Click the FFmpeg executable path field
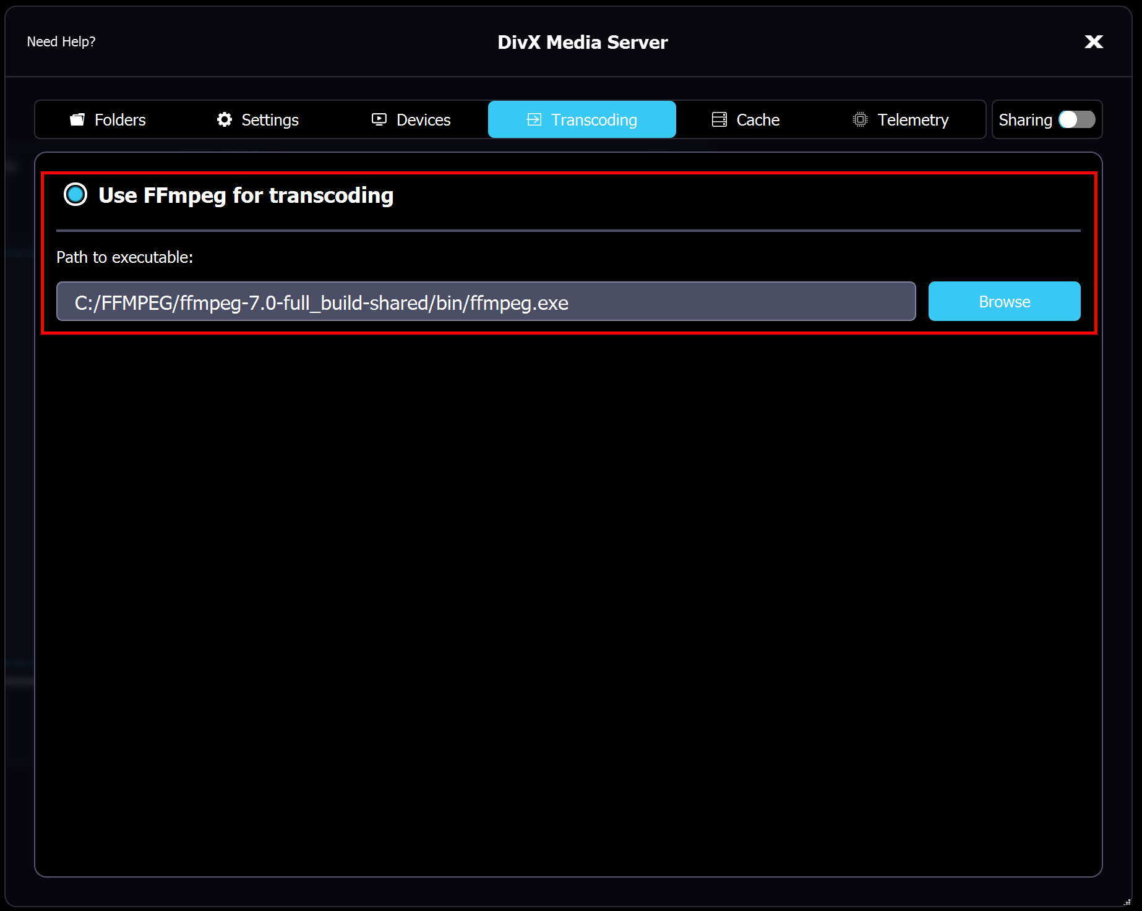Screen dimensions: 1142x911 pyautogui.click(x=486, y=302)
